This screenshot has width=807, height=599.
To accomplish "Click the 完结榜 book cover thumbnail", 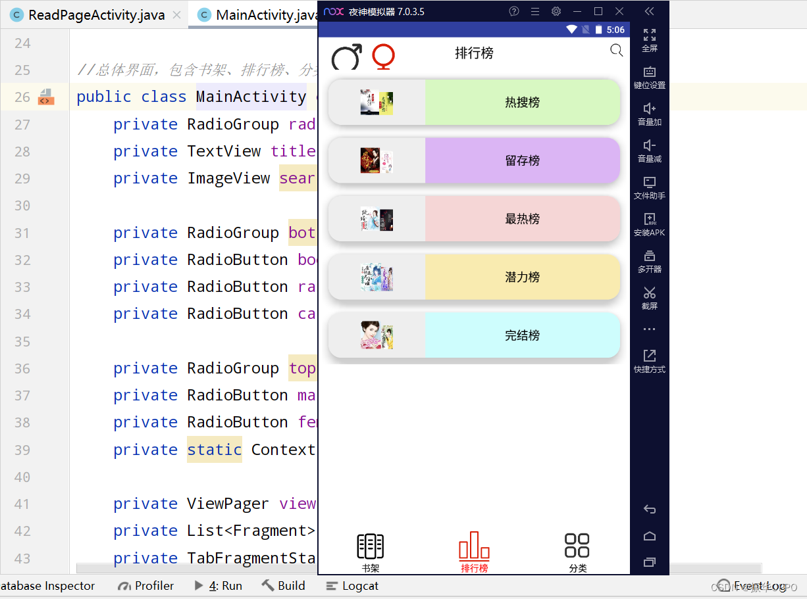I will [377, 335].
